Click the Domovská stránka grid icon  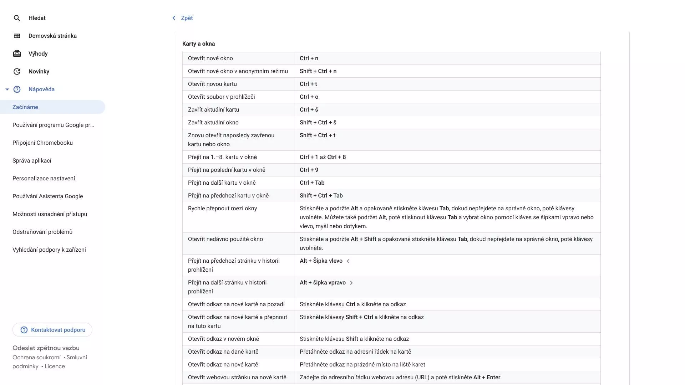click(x=17, y=36)
